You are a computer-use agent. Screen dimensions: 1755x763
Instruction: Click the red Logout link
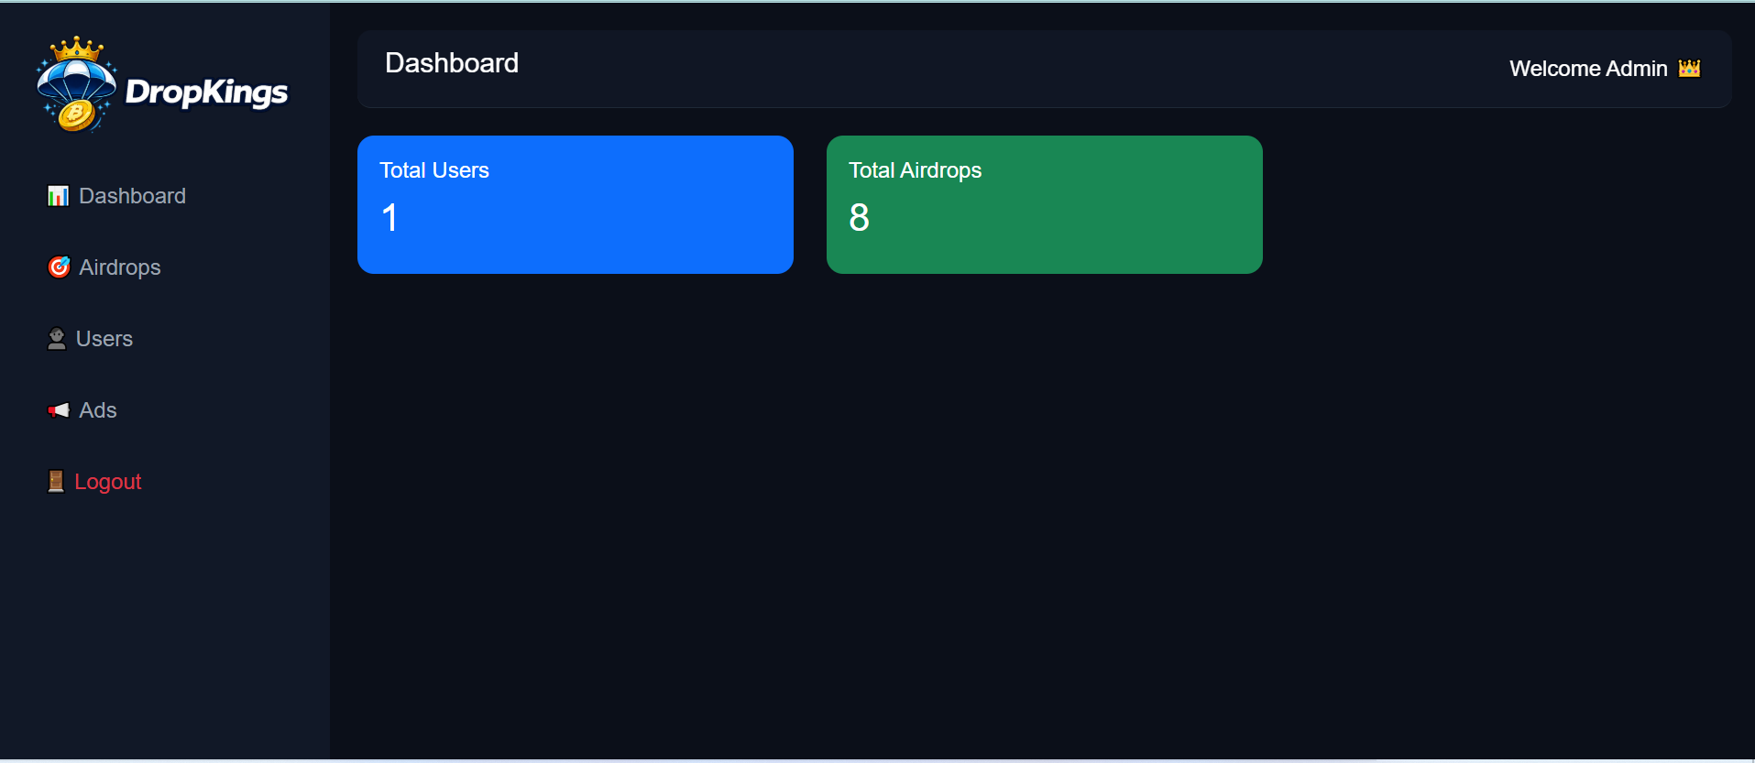point(108,482)
